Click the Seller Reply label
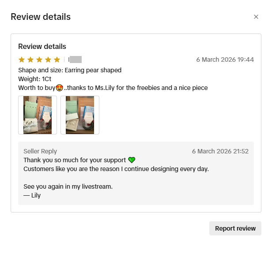 pos(40,151)
